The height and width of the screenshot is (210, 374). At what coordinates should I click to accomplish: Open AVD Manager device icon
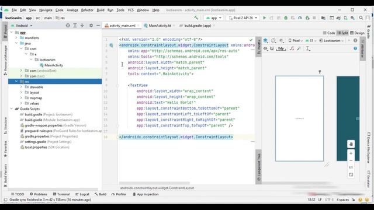pyautogui.click(x=345, y=18)
